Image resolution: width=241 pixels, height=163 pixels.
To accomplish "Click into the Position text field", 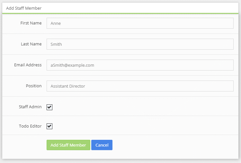I will coord(140,86).
